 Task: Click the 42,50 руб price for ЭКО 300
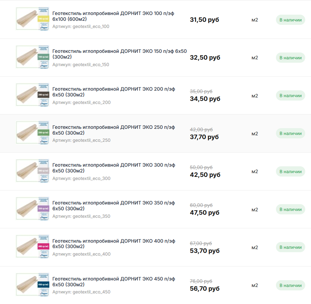point(205,174)
